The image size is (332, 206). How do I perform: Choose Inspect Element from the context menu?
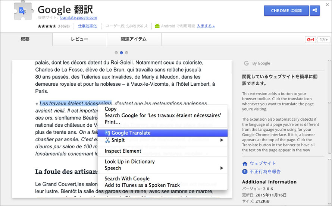(x=162, y=151)
